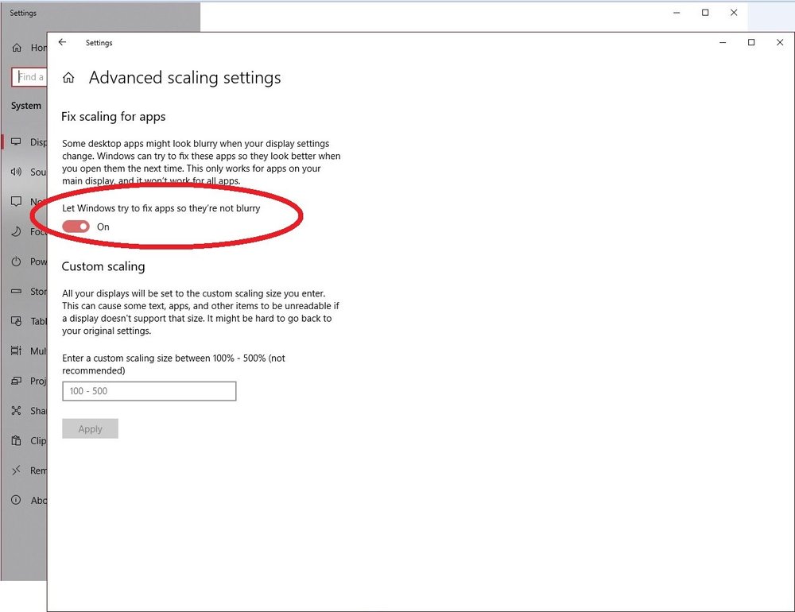Screen dimensions: 795x612
Task: Open Sound settings via speaker icon
Action: 16,172
